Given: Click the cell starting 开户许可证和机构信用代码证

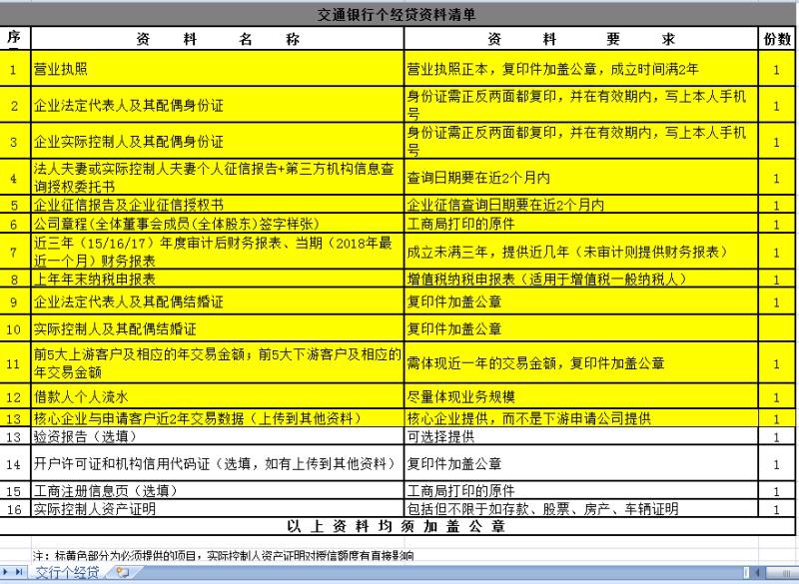Looking at the screenshot, I should click(218, 463).
